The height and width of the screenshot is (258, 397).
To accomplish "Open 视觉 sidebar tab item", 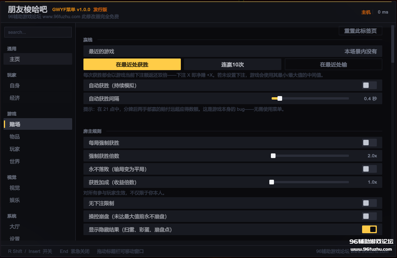I will (38, 188).
